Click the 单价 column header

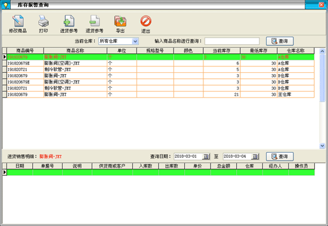[197, 166]
